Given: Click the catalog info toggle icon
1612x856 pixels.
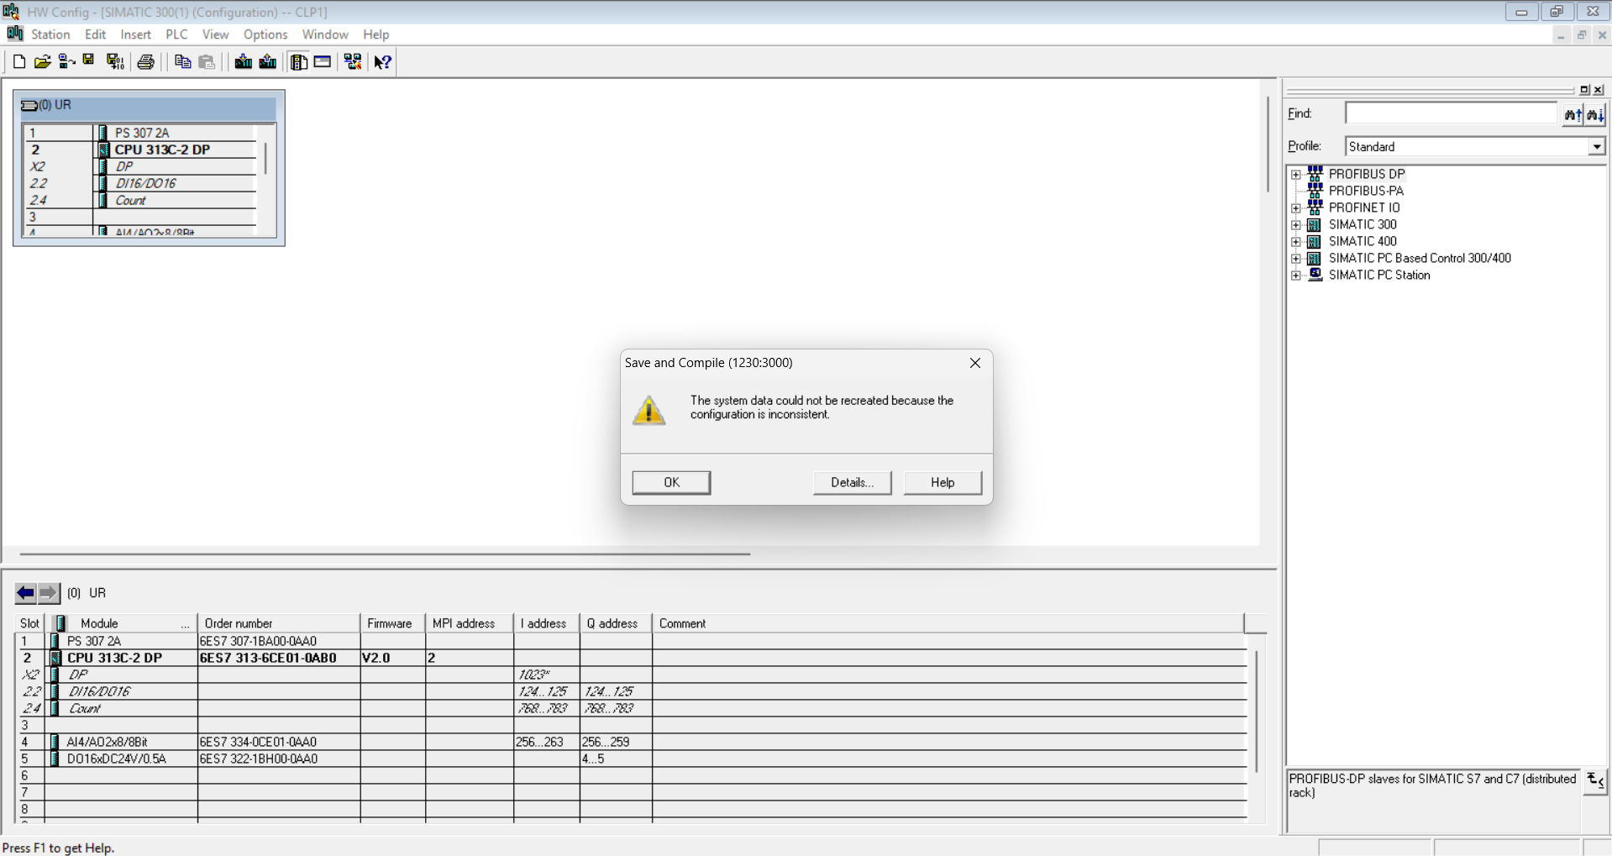Looking at the screenshot, I should 1594,782.
